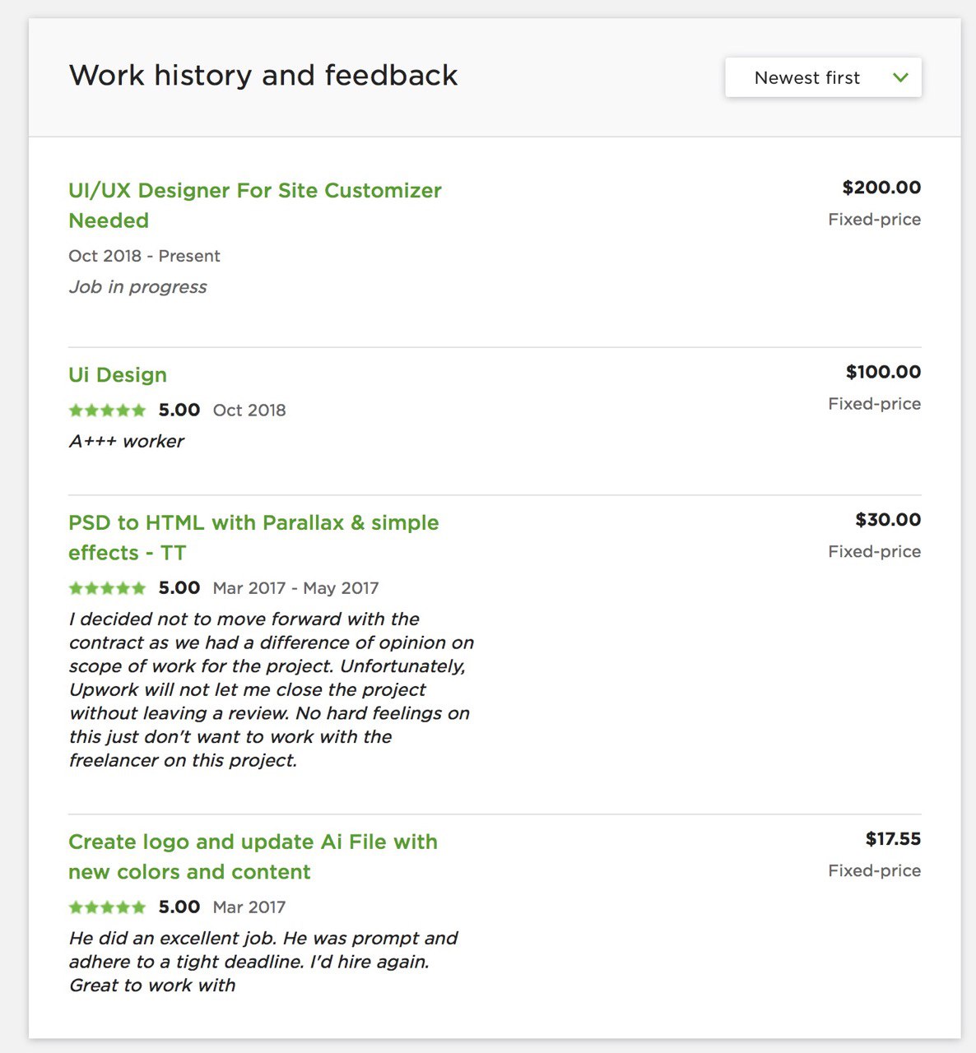The image size is (976, 1053).
Task: Click the $100.00 price for Ui Design
Action: coord(883,372)
